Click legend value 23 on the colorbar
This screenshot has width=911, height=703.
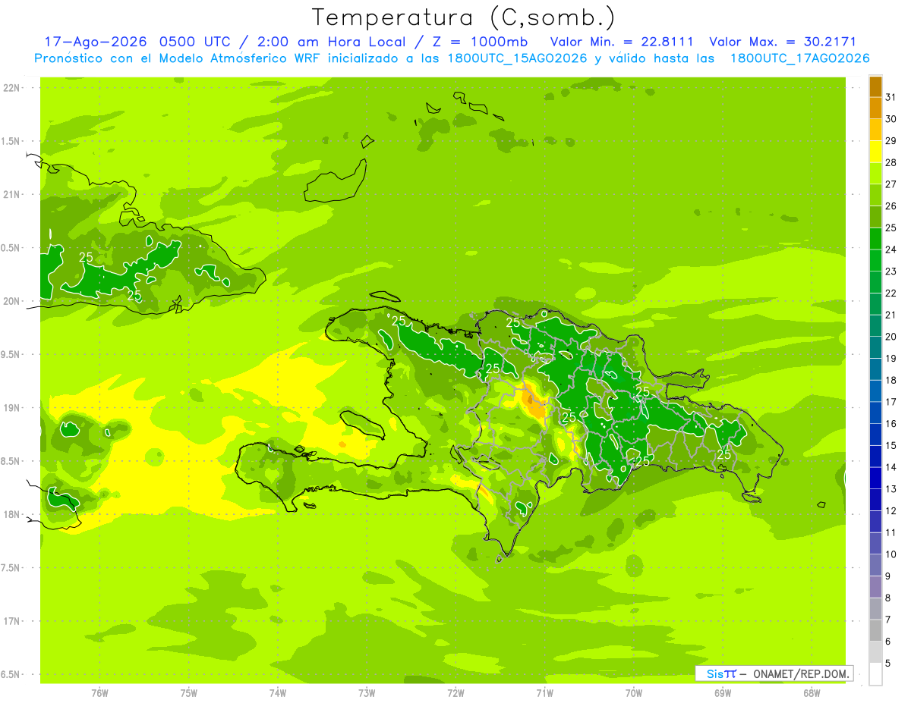tap(891, 271)
